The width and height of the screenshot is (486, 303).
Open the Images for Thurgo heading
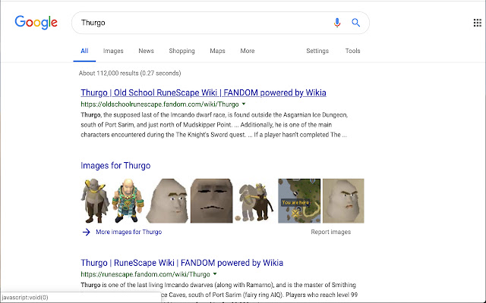(x=115, y=165)
